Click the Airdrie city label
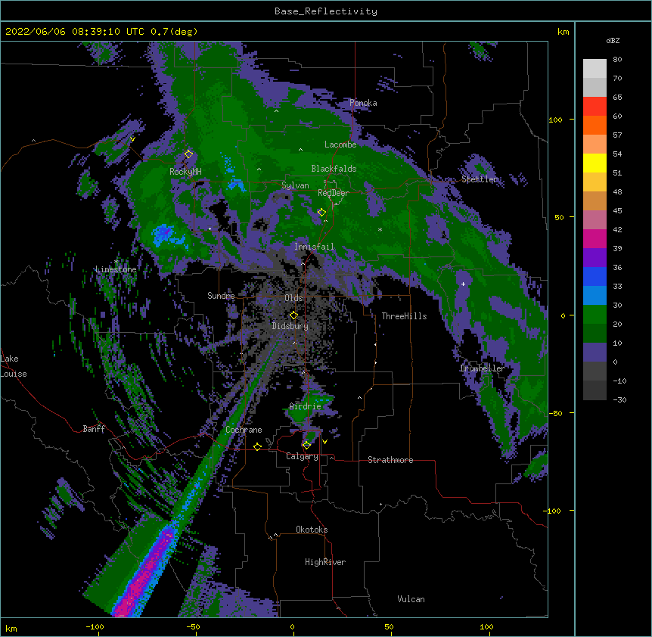The width and height of the screenshot is (652, 637). point(306,406)
